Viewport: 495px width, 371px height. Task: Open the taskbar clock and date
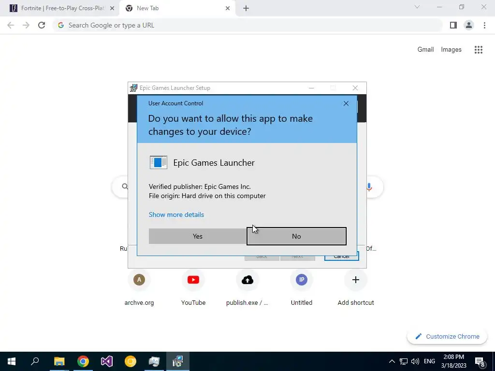453,361
